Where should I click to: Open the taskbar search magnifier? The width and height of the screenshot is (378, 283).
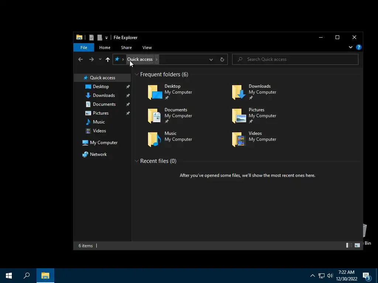[x=27, y=276]
